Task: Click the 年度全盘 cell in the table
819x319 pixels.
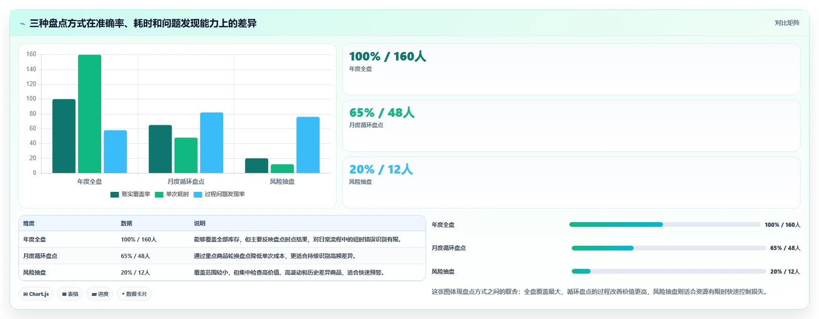Action: tap(35, 240)
